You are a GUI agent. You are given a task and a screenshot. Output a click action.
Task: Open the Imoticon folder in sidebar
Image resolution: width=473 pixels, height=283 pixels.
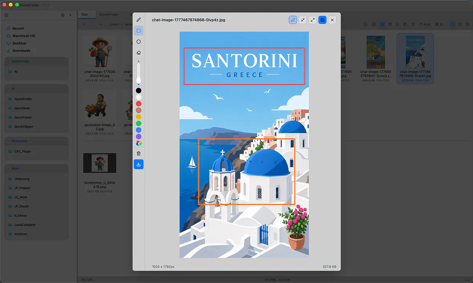tap(36, 234)
